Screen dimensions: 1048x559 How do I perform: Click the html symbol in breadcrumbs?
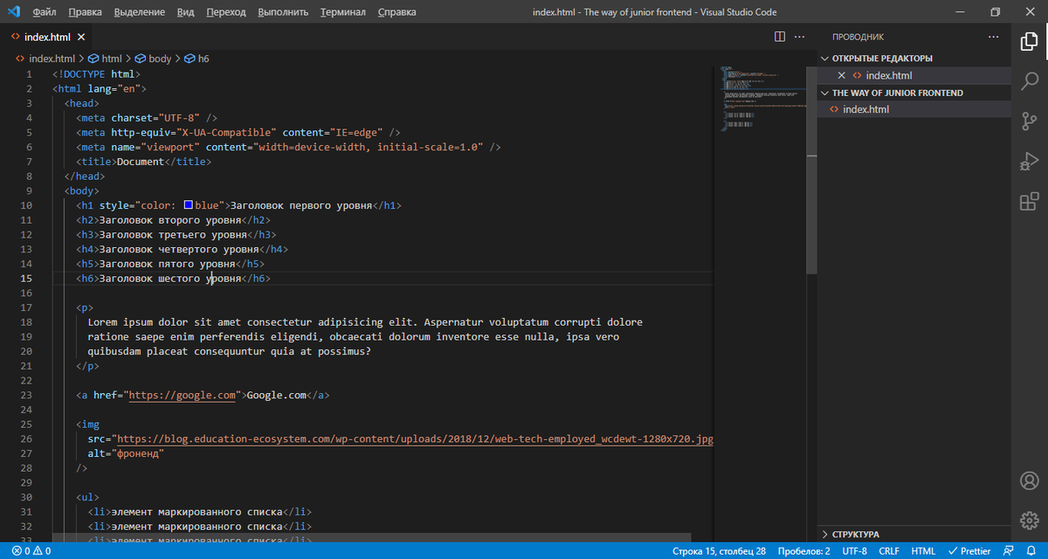[x=105, y=59]
